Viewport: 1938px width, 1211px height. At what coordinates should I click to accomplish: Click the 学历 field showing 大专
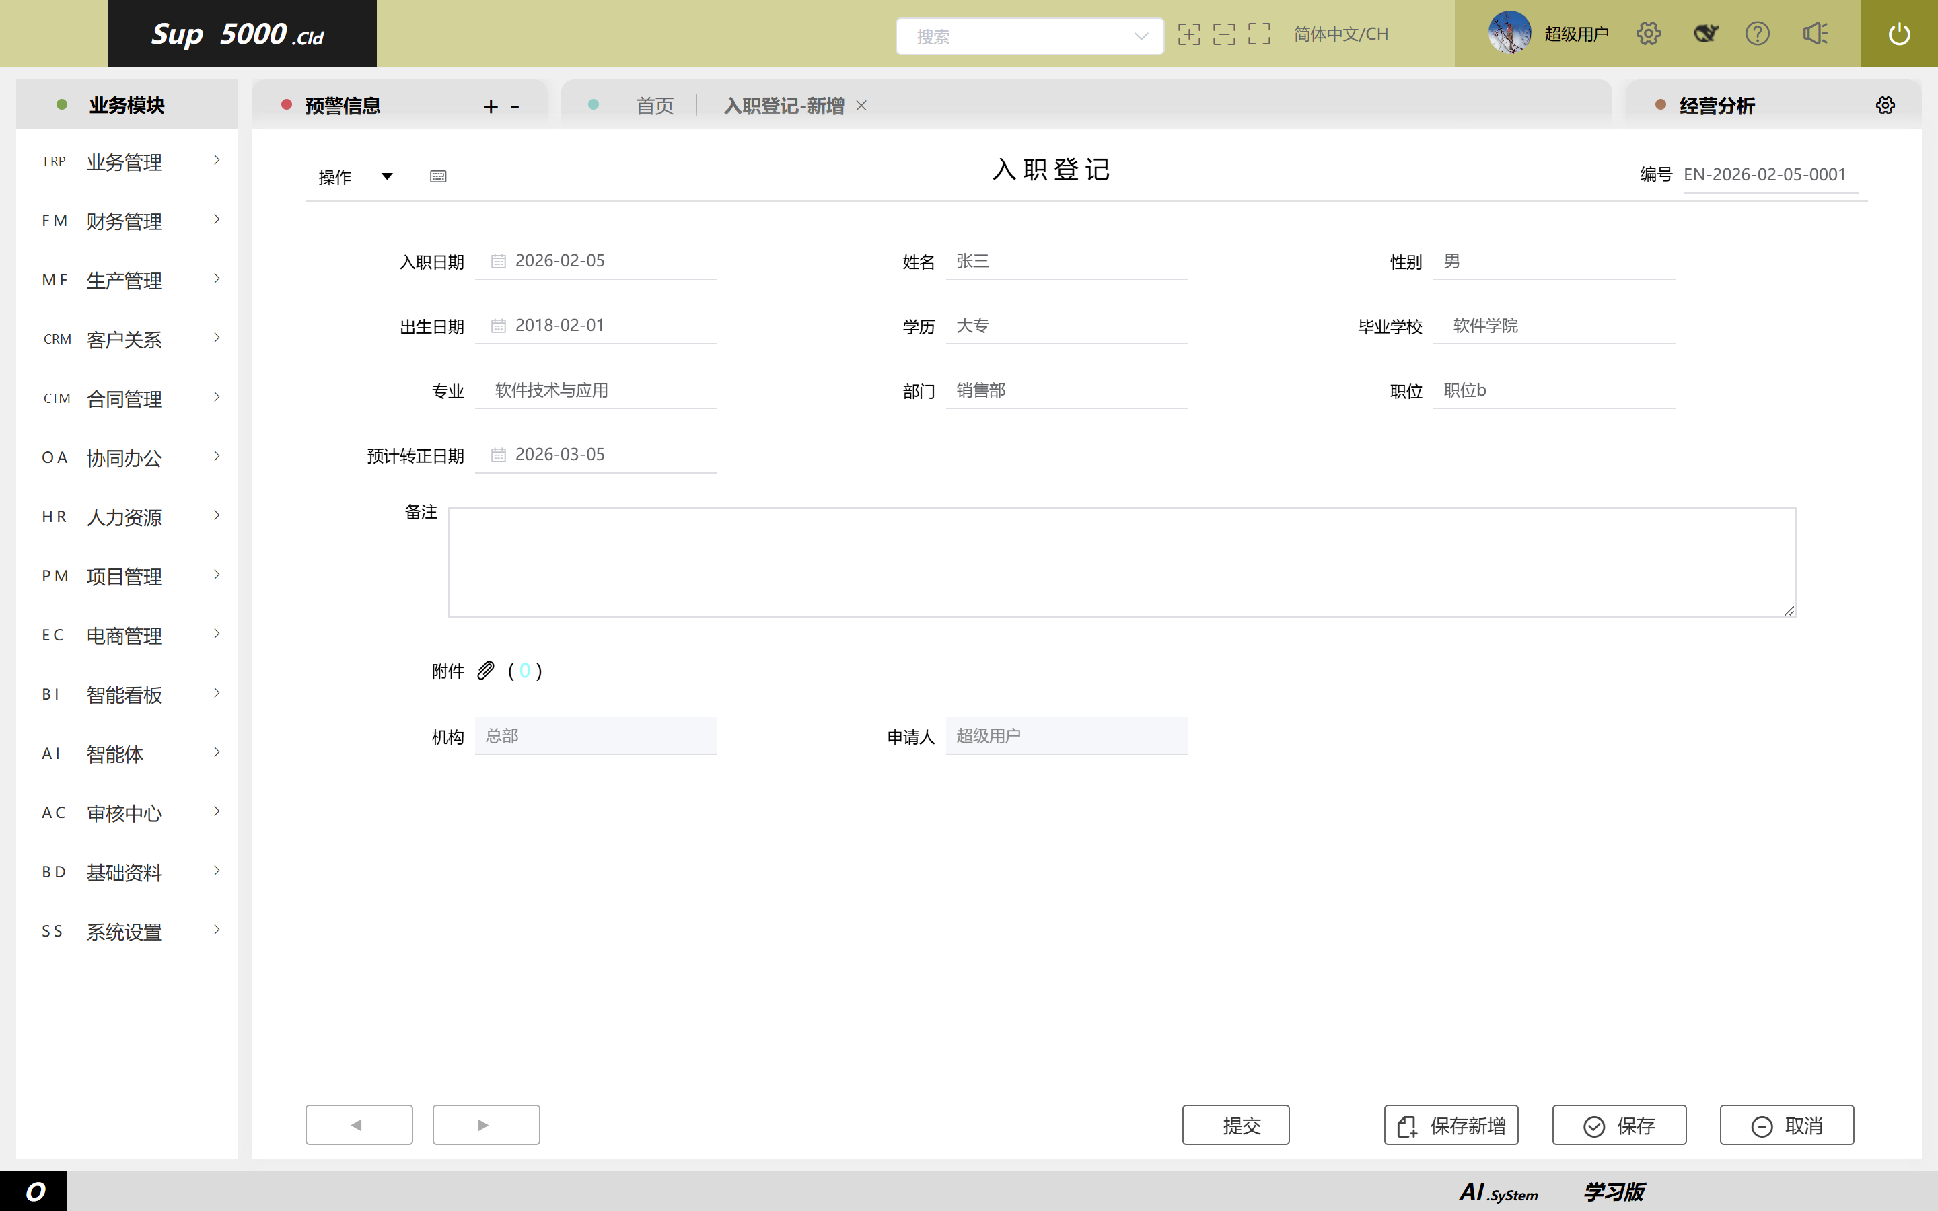pyautogui.click(x=1067, y=326)
